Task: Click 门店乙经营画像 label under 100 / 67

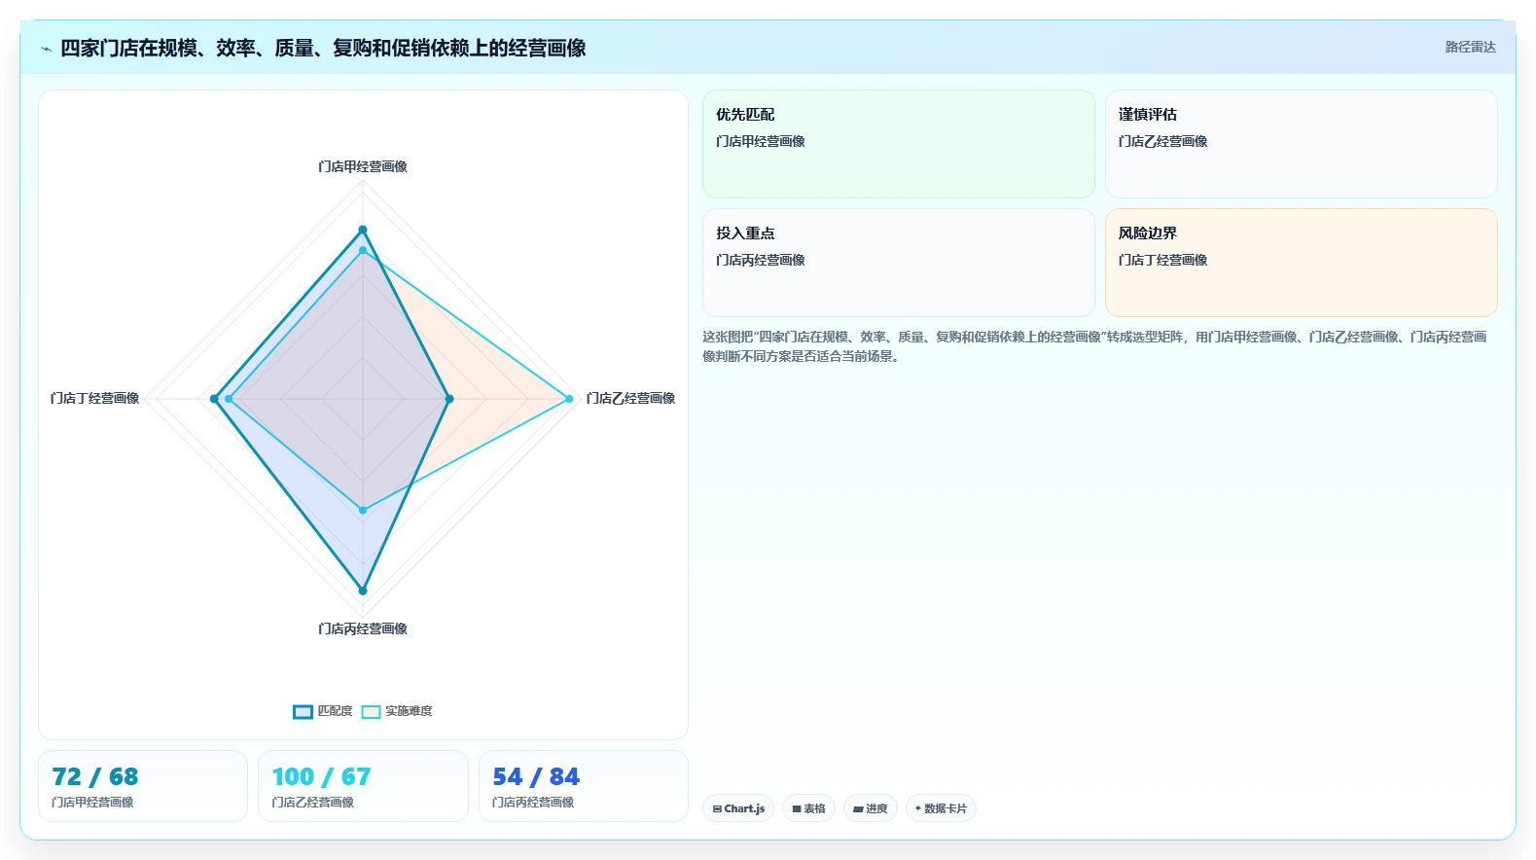Action: (x=313, y=803)
